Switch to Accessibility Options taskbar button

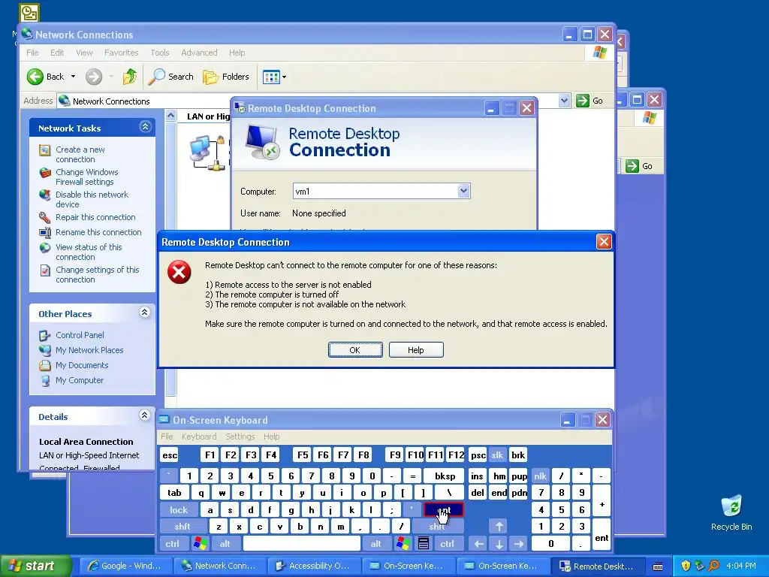(313, 566)
